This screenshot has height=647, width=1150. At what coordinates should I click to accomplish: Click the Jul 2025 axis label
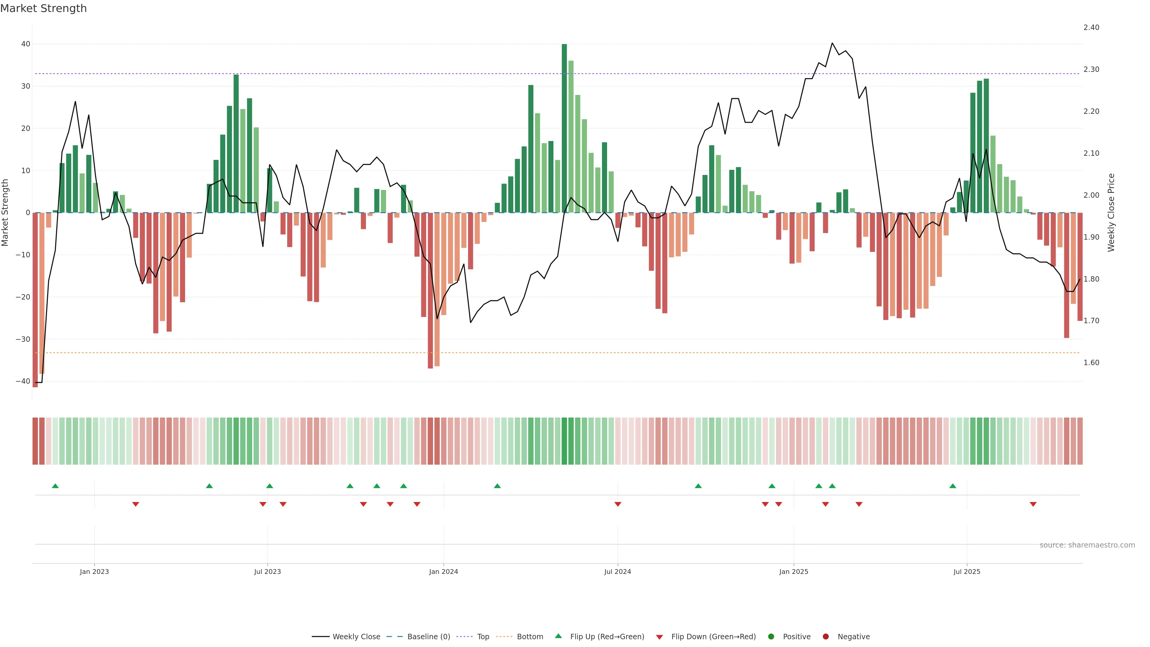[966, 572]
